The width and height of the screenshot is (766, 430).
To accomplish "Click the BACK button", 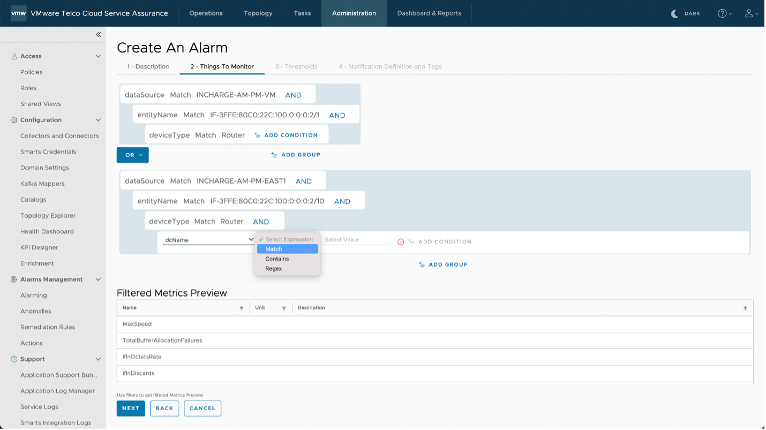I will [x=164, y=409].
